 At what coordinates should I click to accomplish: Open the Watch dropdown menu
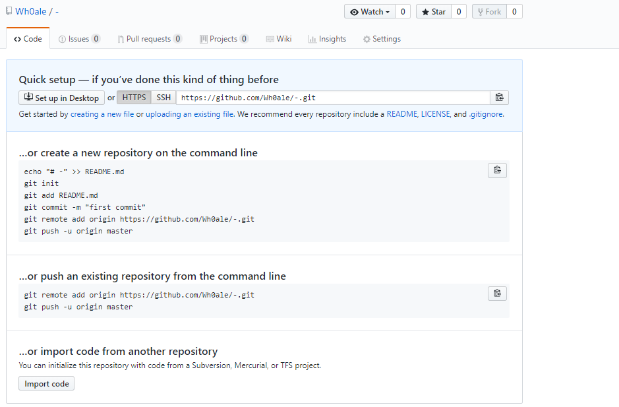pyautogui.click(x=370, y=11)
